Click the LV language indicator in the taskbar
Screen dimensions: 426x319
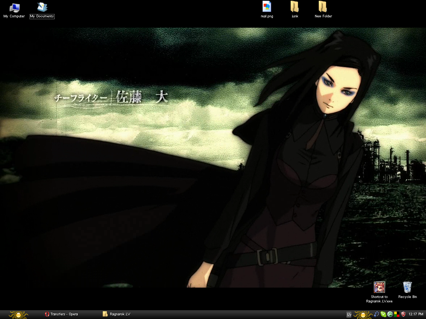[349, 315]
